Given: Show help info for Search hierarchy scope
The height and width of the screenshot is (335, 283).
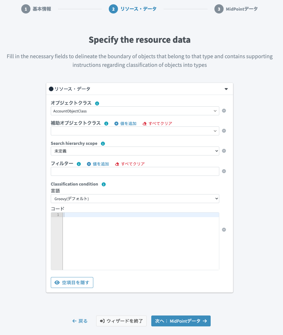Looking at the screenshot, I should (103, 144).
